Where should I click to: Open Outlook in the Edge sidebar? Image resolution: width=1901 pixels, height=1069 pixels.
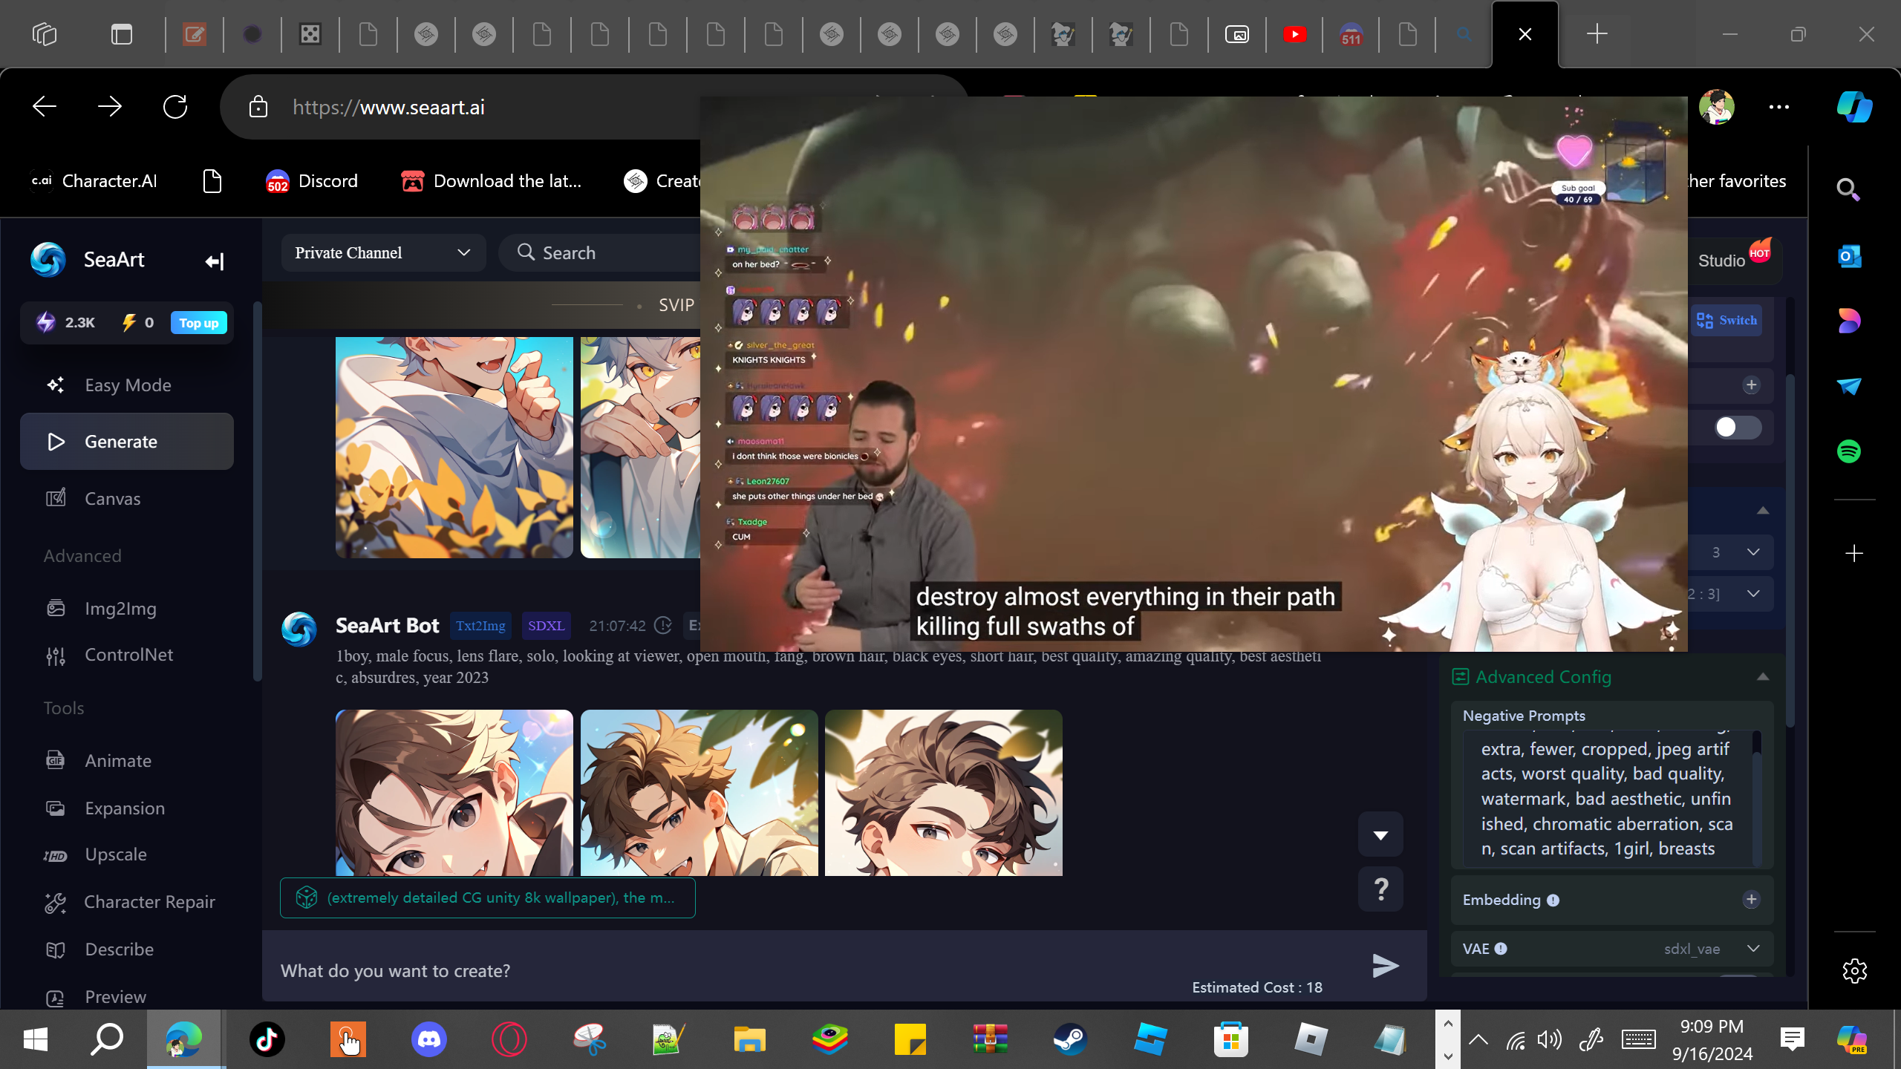coord(1849,257)
